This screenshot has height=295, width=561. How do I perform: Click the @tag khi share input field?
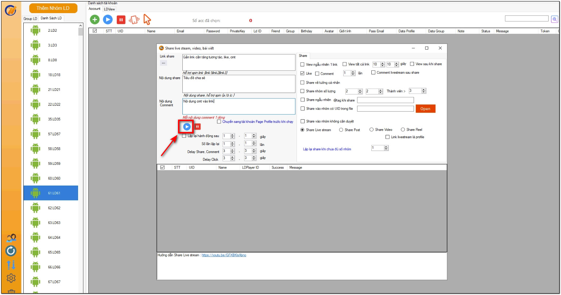[386, 100]
